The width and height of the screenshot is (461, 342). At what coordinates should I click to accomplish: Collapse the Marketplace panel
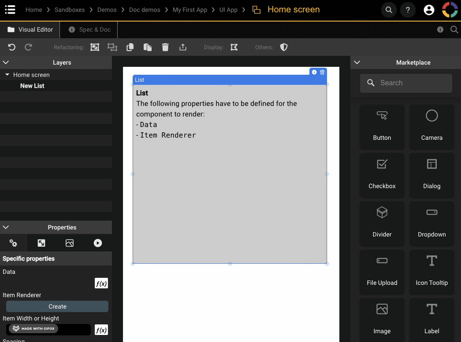pyautogui.click(x=357, y=62)
